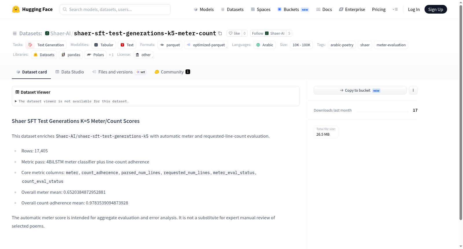The width and height of the screenshot is (463, 249).
Task: Select the 10K - 100K size tag
Action: (x=301, y=45)
